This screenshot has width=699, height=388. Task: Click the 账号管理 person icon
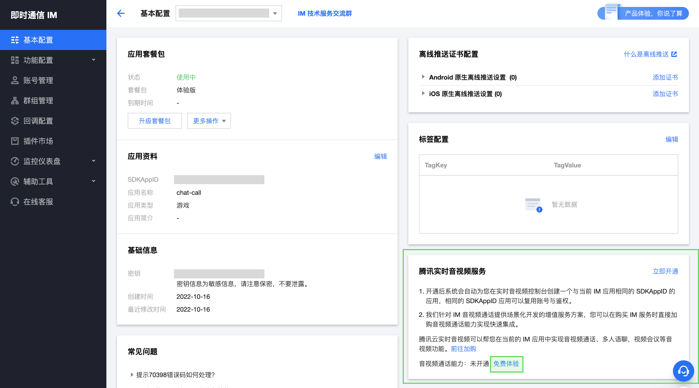(15, 80)
